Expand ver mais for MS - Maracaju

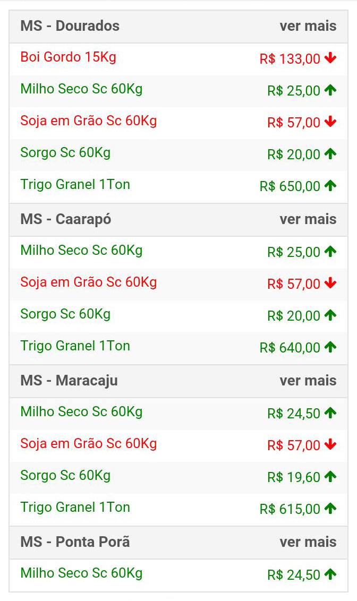point(308,381)
